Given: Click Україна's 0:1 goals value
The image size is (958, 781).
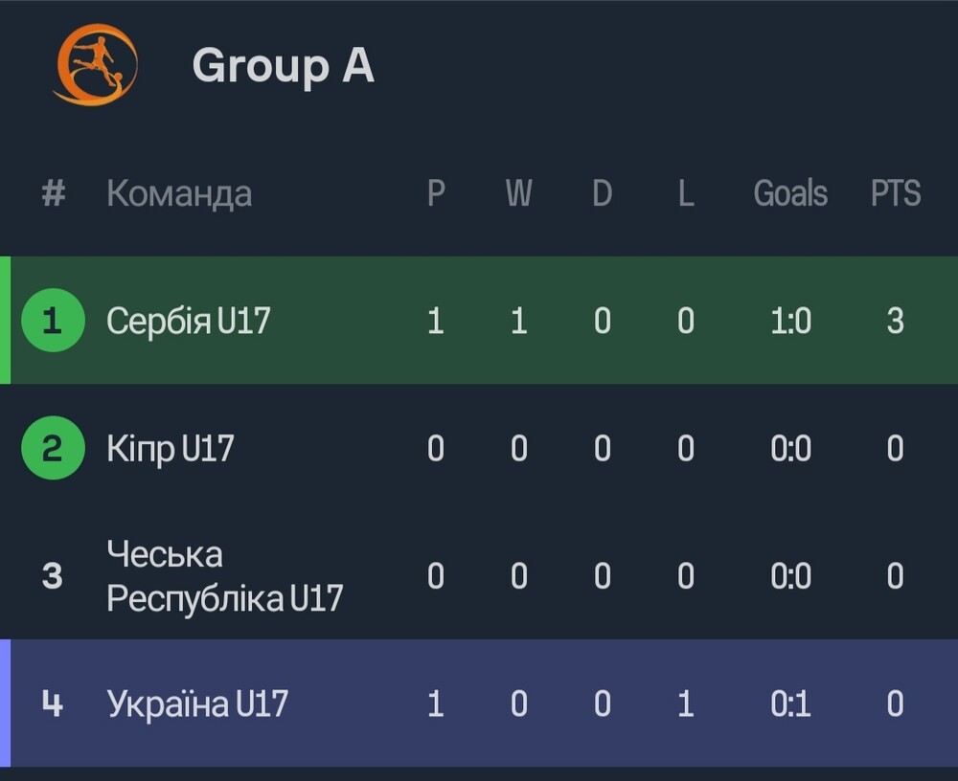Looking at the screenshot, I should click(790, 703).
